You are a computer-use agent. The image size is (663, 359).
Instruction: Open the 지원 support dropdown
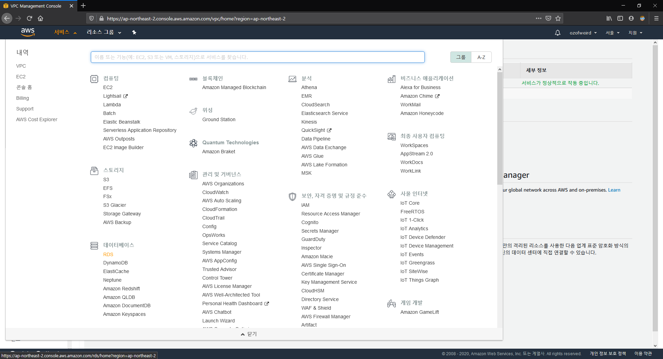[635, 33]
